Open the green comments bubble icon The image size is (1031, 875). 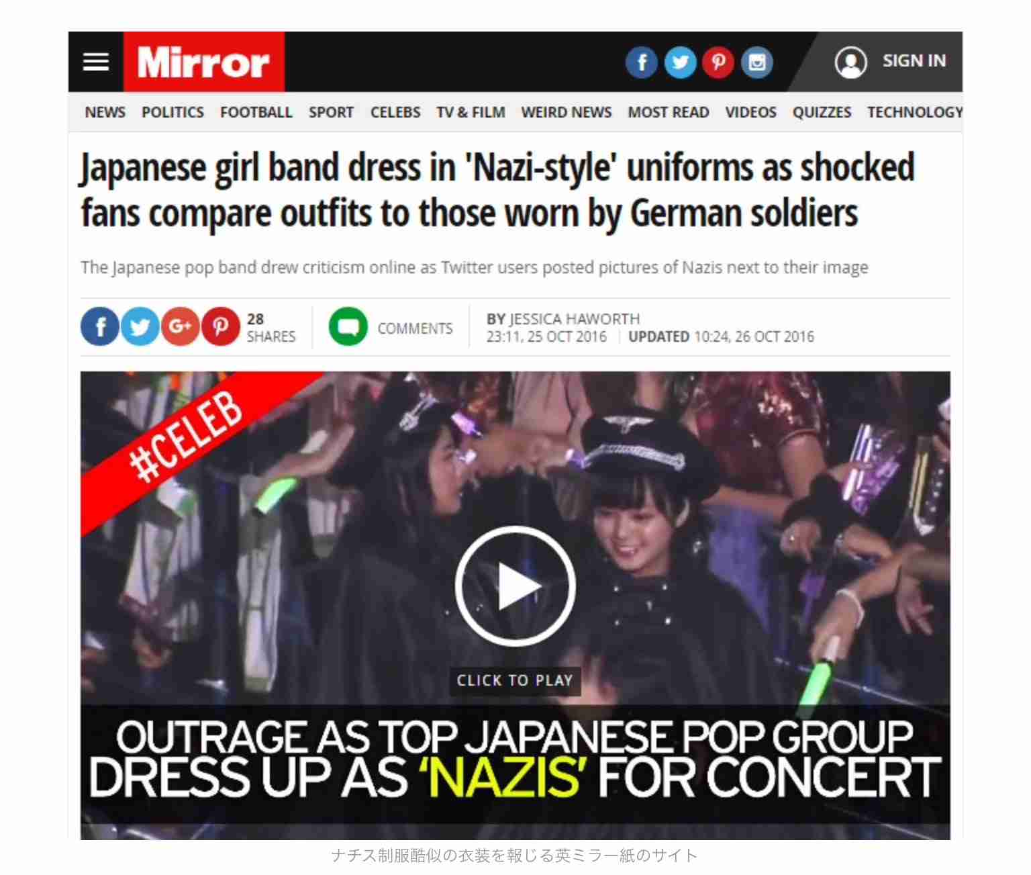coord(348,327)
